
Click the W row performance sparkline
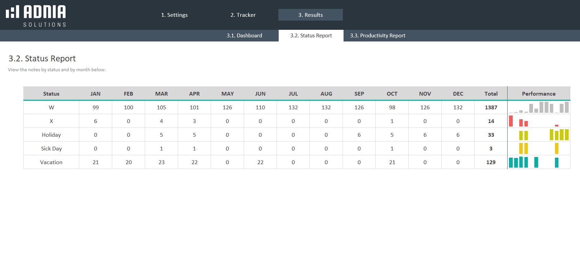[538, 108]
